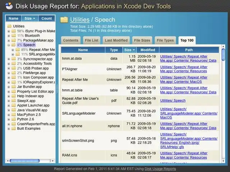Screen dimensions: 230x172
Task: Open the Last Modified tab
Action: point(116,40)
